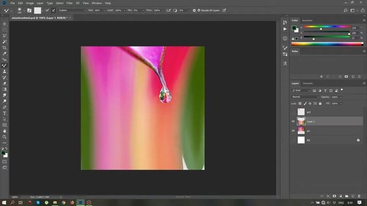
Task: Select the Move tool
Action: tap(5, 24)
